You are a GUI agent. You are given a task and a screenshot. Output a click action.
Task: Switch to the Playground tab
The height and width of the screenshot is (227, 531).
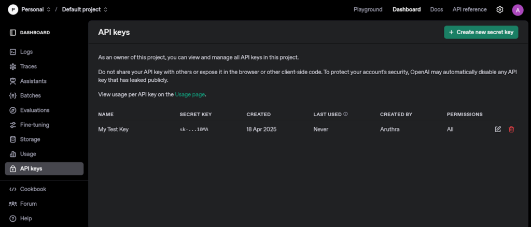(x=368, y=9)
